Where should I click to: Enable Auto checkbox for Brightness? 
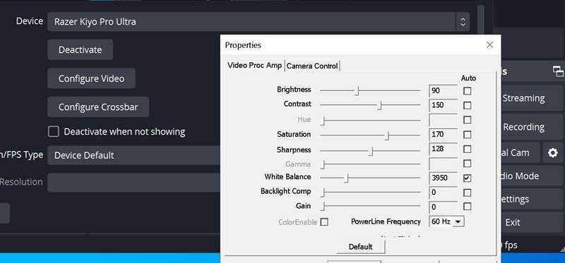pos(467,91)
